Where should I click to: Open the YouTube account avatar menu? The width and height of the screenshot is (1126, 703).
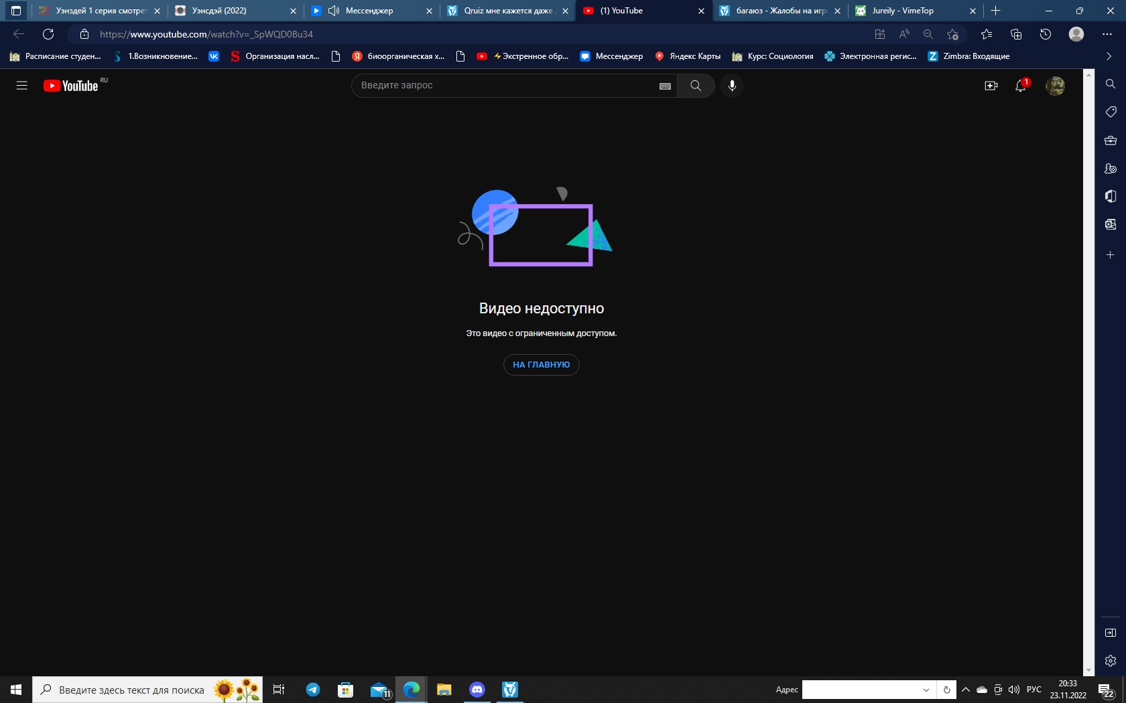point(1055,86)
